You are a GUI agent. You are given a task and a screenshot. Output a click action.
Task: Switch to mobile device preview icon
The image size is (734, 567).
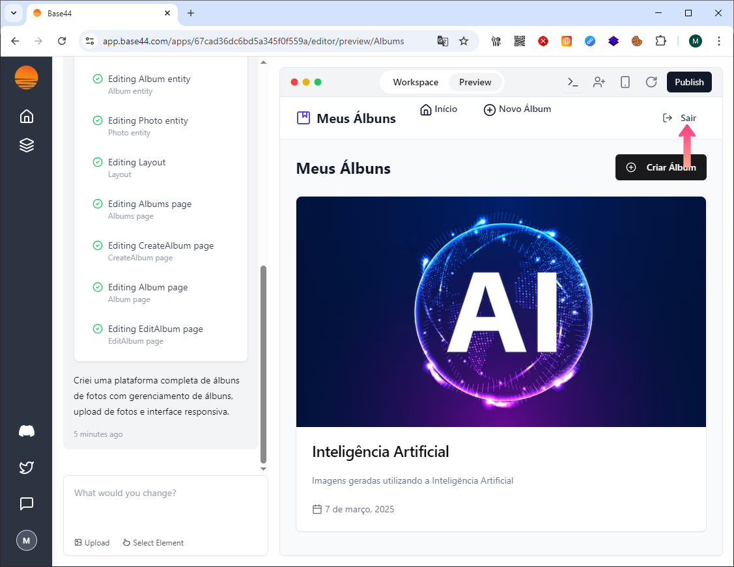[625, 82]
